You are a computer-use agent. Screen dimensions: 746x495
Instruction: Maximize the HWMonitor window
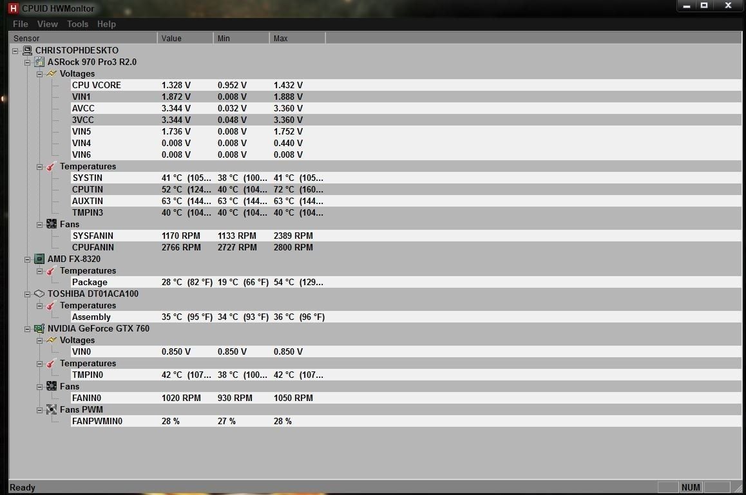[704, 6]
